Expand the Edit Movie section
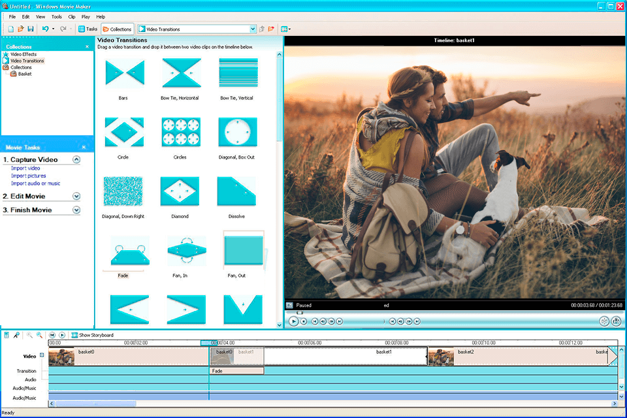Screen dimensions: 627x418 [76, 196]
